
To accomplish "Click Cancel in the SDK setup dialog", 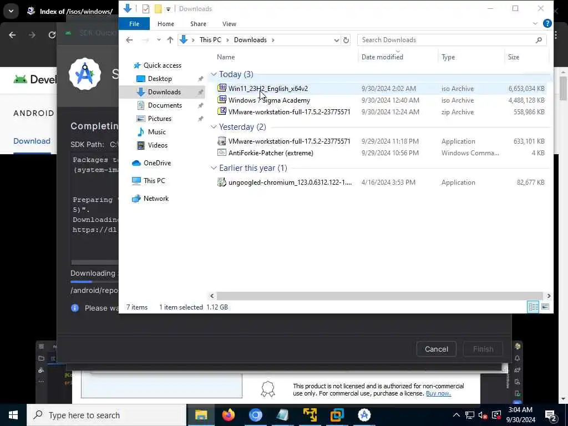I will coord(436,349).
